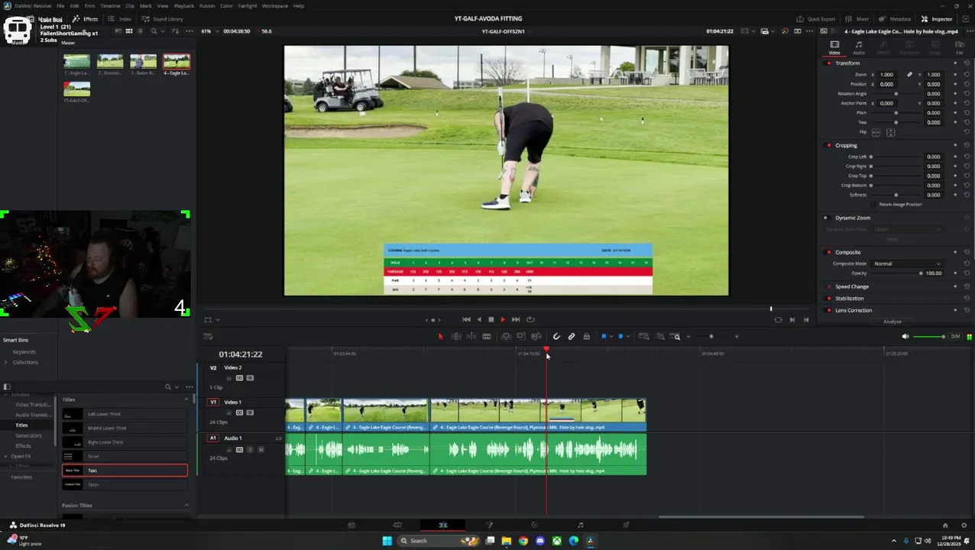The height and width of the screenshot is (550, 975).
Task: Open the Metadata panel
Action: pos(894,19)
